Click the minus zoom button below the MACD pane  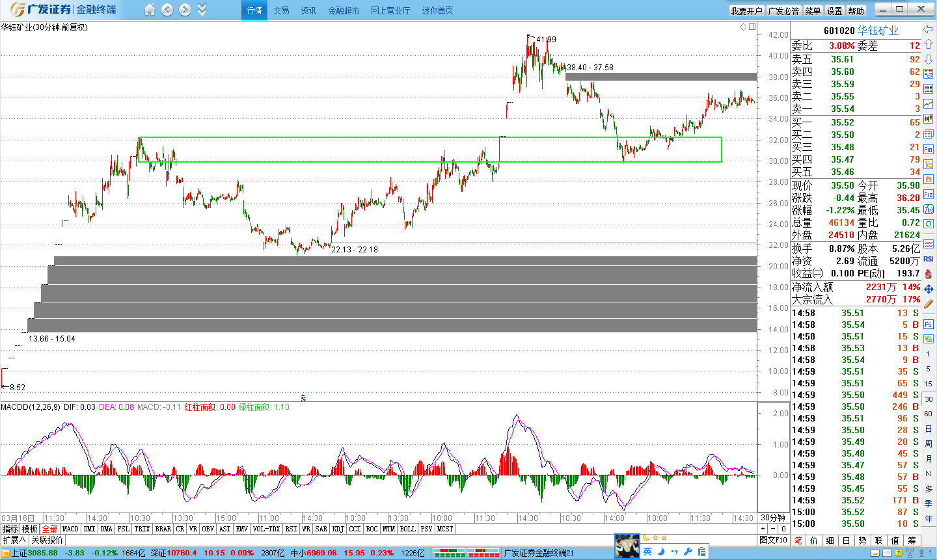(773, 529)
